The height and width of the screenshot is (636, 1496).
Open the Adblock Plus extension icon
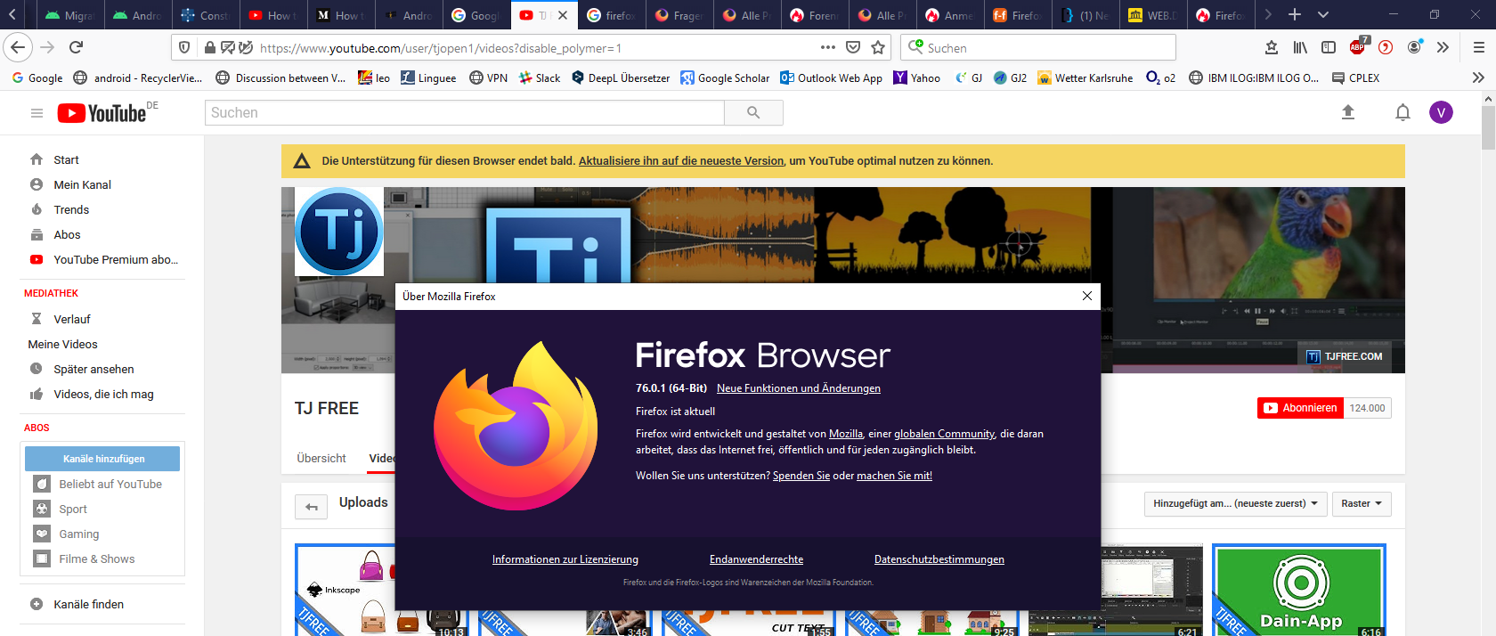(1357, 46)
